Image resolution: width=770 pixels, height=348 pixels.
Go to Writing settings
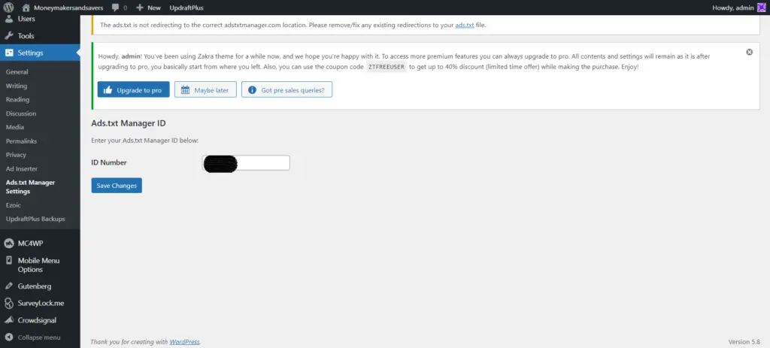[17, 86]
